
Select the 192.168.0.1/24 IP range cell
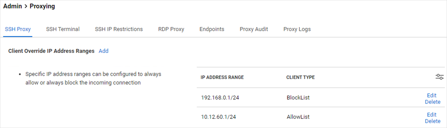click(x=220, y=98)
